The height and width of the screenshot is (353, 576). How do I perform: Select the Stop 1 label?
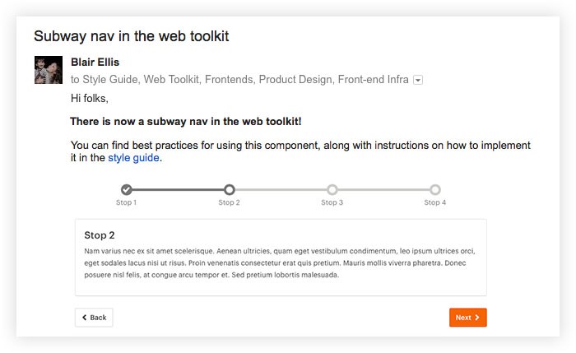[127, 202]
